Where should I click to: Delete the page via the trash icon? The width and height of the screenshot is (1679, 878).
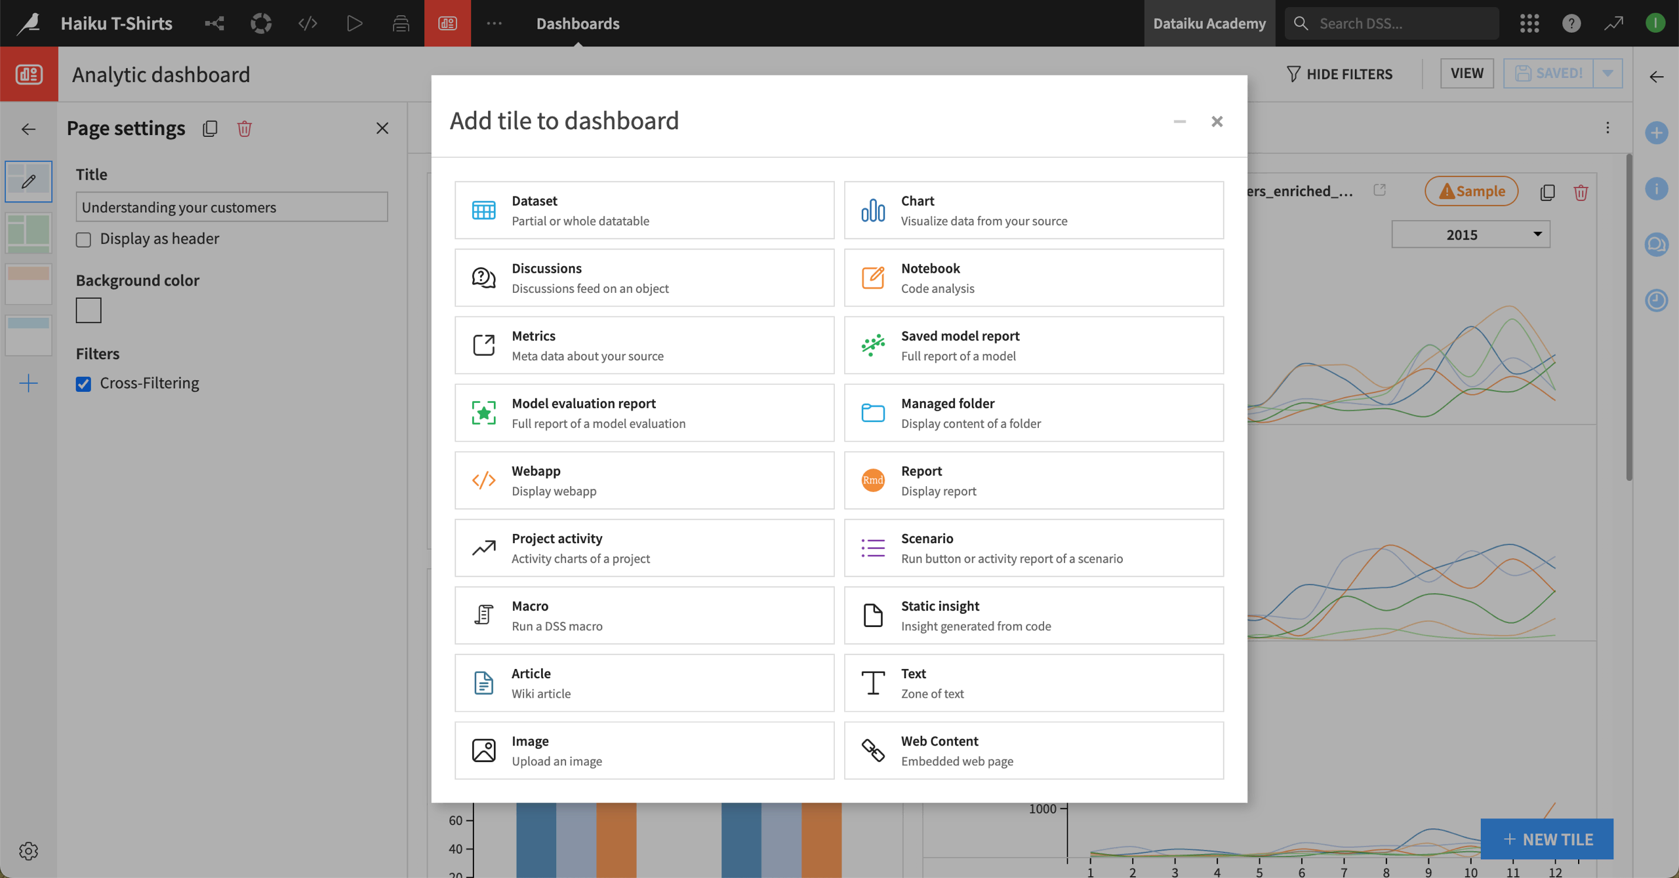click(x=245, y=128)
